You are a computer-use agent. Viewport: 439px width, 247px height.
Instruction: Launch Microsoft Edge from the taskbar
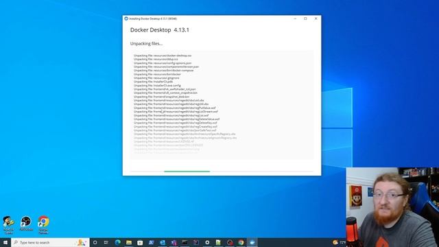coord(117,242)
